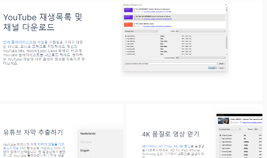Click the heading 4K 품질로 영상 얻기
This screenshot has height=158, width=267.
click(170, 134)
